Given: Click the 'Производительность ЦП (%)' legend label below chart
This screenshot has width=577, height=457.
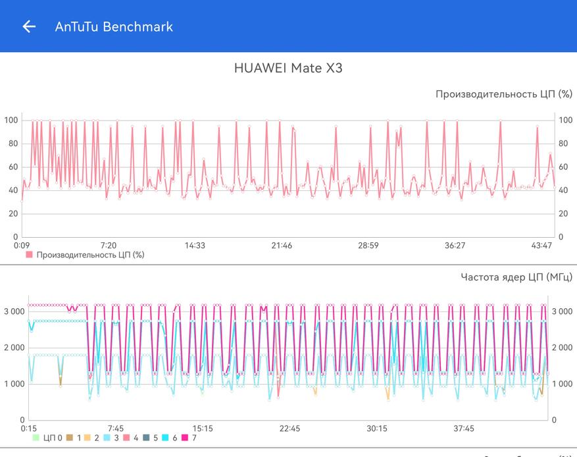Looking at the screenshot, I should 91,255.
